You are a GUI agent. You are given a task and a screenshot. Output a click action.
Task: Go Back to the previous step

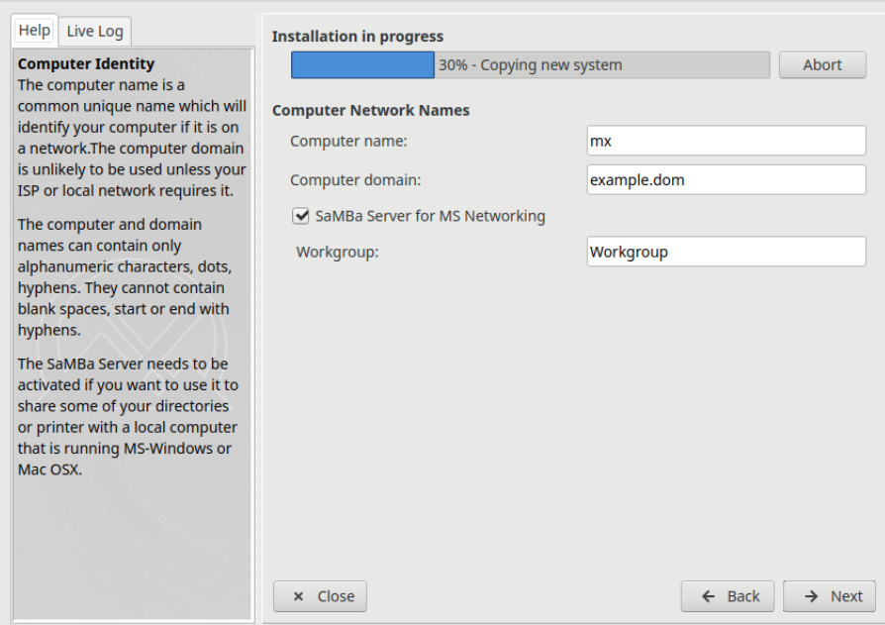728,596
